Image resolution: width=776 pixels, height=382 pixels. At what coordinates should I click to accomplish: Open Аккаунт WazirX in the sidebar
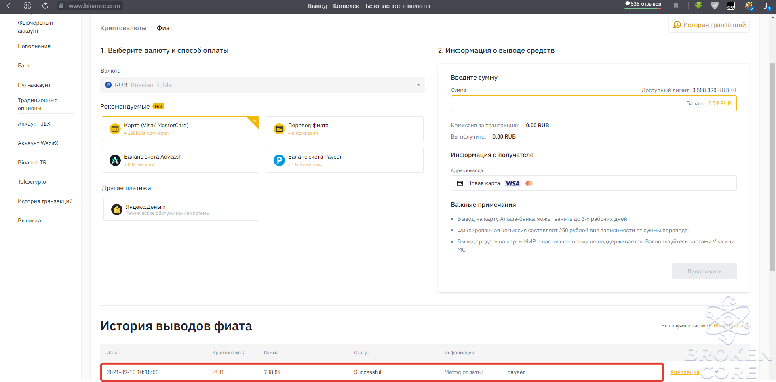pyautogui.click(x=38, y=143)
